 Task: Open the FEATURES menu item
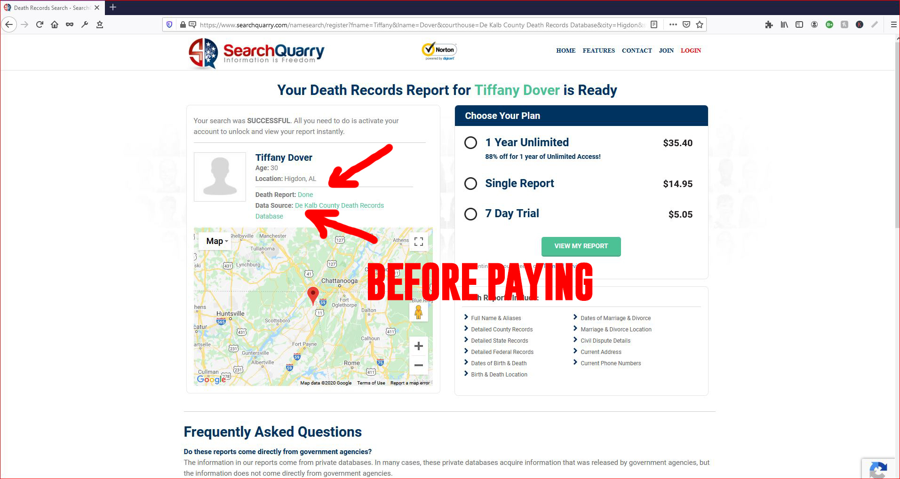point(598,50)
